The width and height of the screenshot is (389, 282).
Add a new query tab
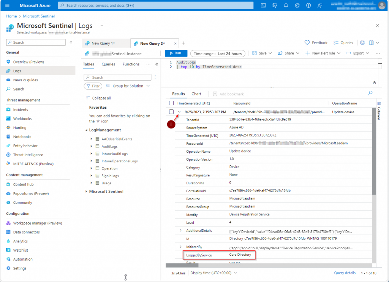click(x=183, y=43)
